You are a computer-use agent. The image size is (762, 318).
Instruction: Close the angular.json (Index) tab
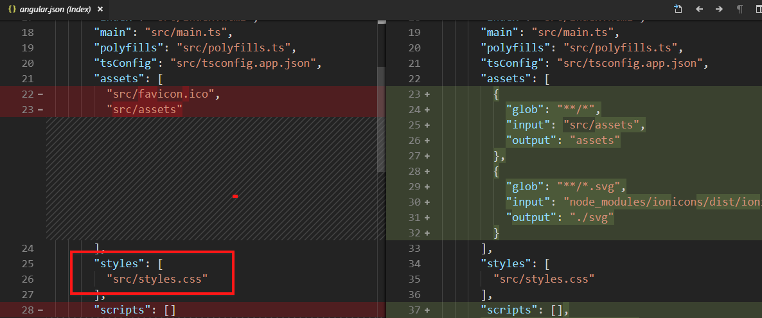[100, 9]
